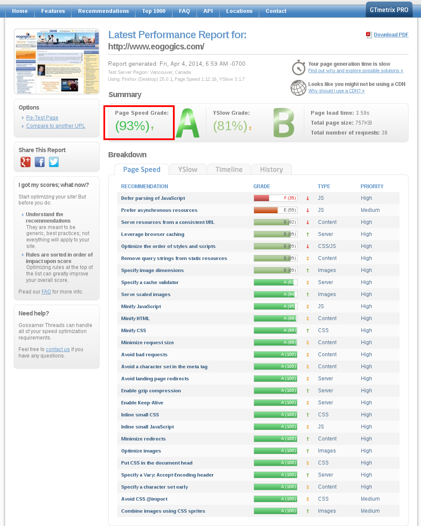Click green up arrow on Enable gzip compression row
This screenshot has height=526, width=421.
(308, 391)
